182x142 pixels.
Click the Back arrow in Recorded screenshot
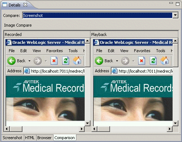(x=12, y=61)
